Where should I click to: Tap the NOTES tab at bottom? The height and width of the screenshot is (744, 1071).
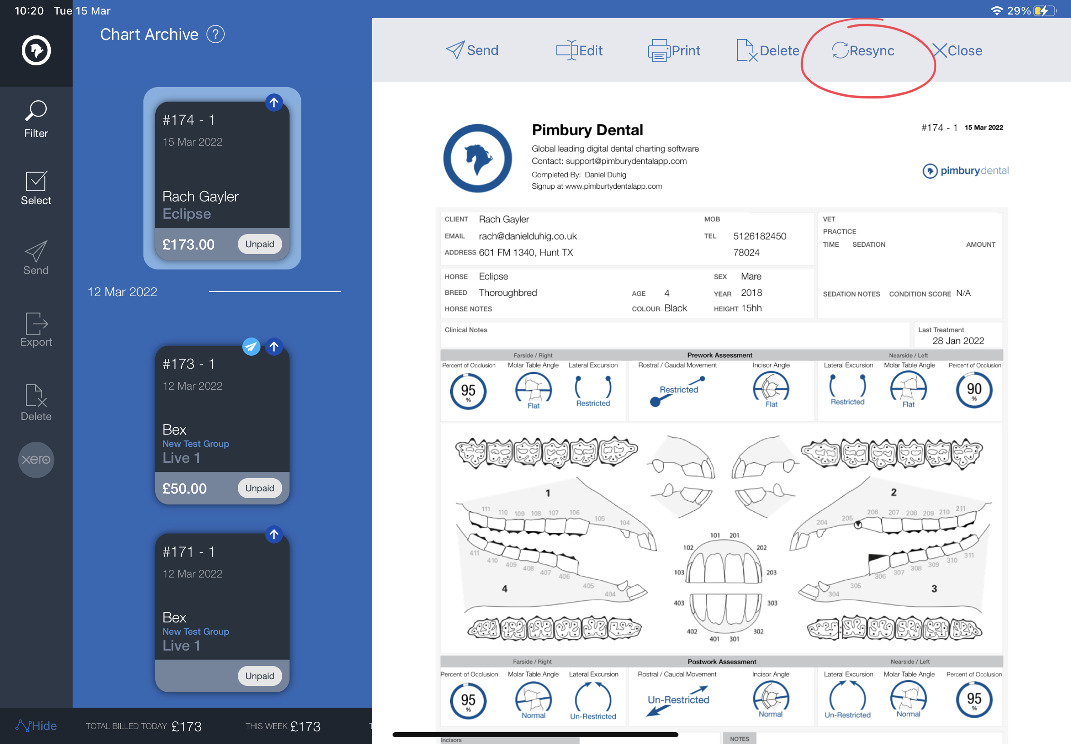(739, 739)
